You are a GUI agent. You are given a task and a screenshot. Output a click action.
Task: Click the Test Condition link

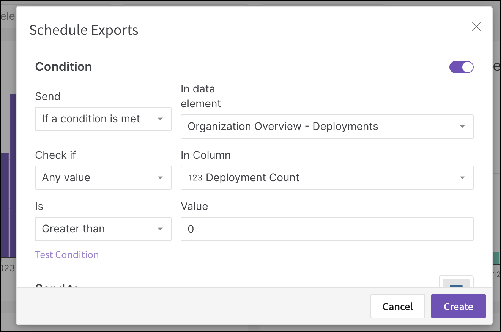[67, 254]
